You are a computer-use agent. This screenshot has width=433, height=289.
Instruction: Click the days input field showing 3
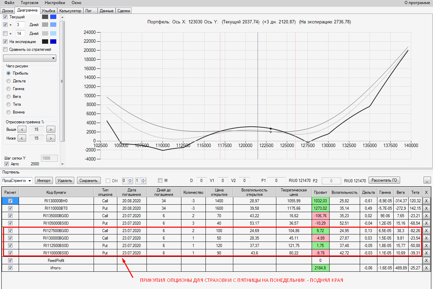(x=20, y=24)
